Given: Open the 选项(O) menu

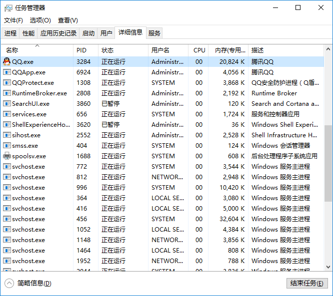Looking at the screenshot, I should point(40,20).
